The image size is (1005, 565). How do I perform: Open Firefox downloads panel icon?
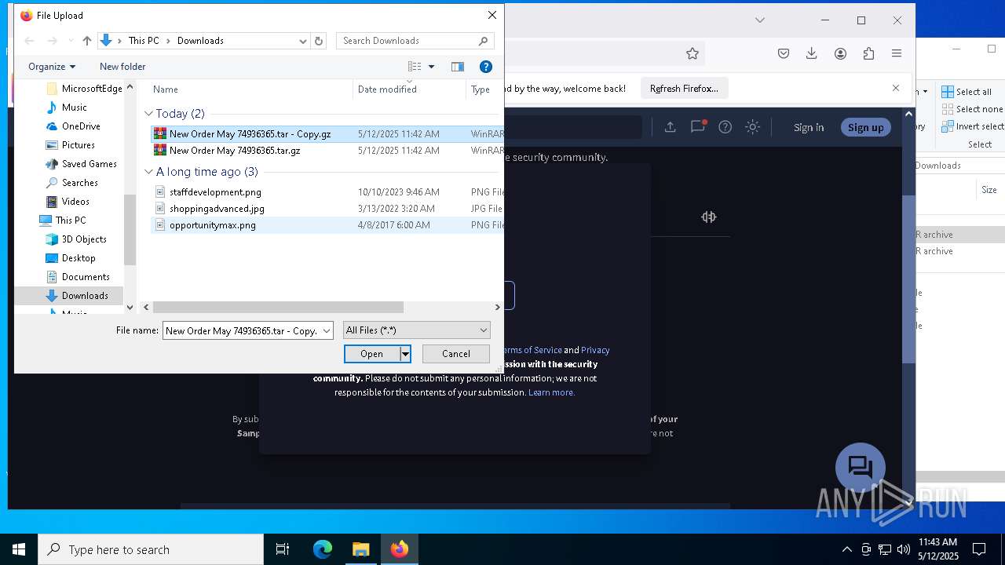point(812,53)
